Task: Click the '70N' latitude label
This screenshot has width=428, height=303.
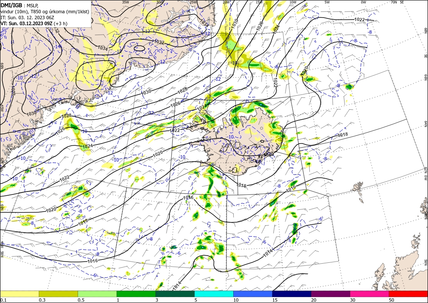Action: [x=394, y=2]
